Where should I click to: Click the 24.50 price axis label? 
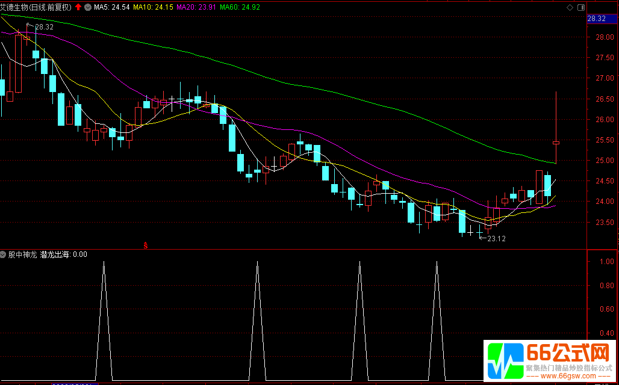pyautogui.click(x=605, y=181)
